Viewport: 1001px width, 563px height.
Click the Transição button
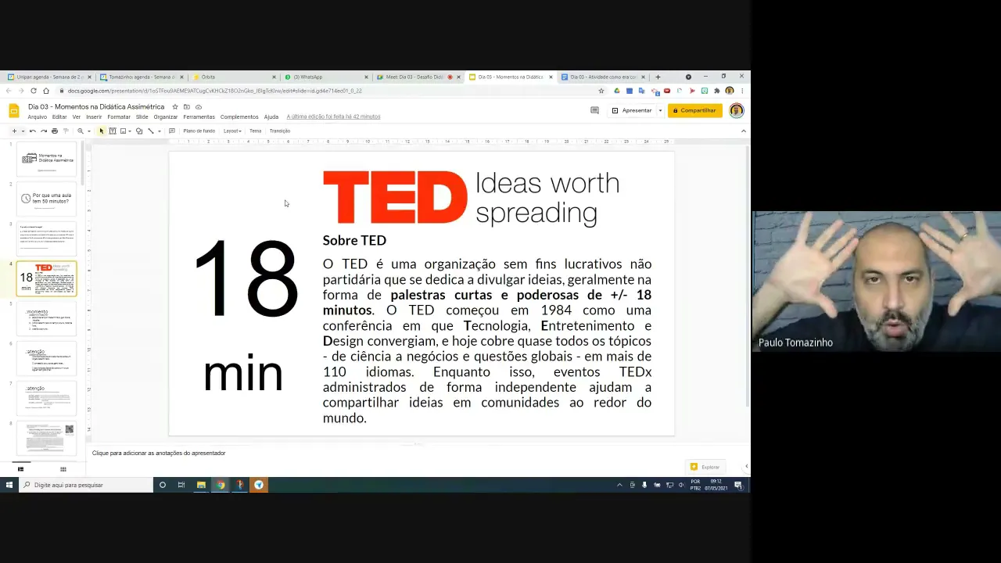[x=279, y=131]
